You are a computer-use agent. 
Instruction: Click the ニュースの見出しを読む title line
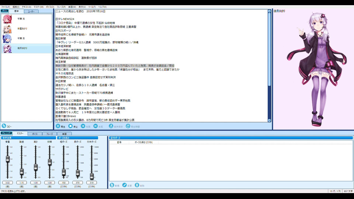point(80,11)
